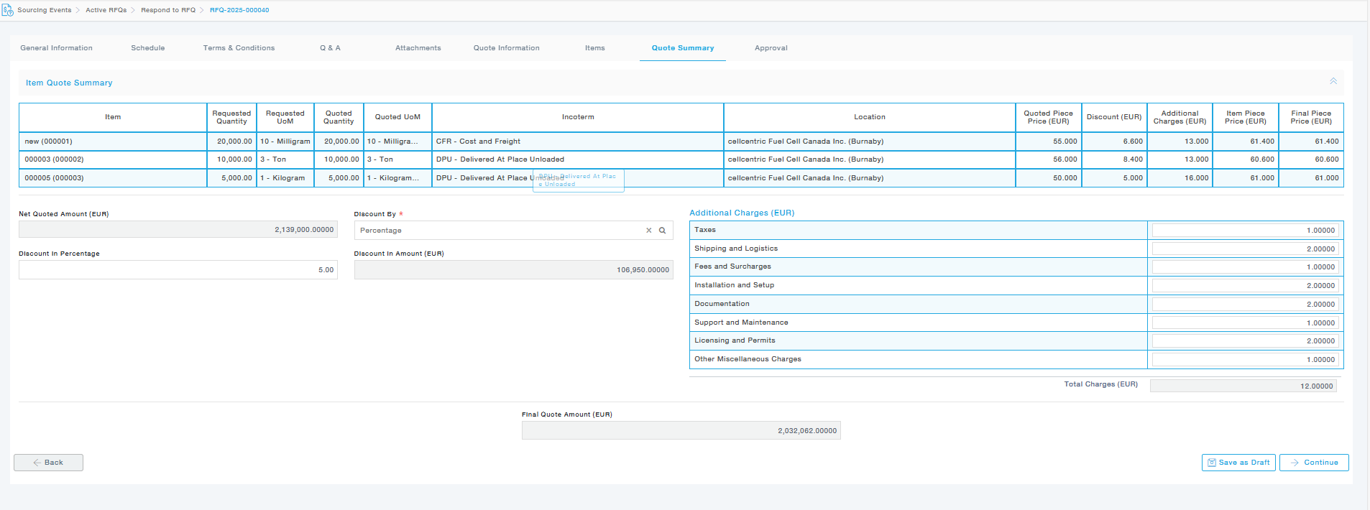This screenshot has height=510, width=1370.
Task: Edit the Shipping and Logistics charge value
Action: click(x=1244, y=249)
